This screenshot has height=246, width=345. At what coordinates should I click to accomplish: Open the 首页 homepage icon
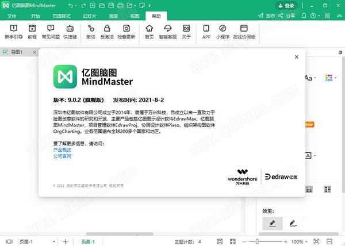[149, 32]
